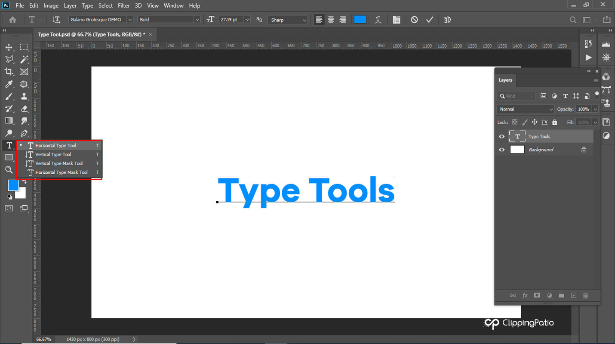
Task: Open the Filter menu
Action: click(x=124, y=6)
